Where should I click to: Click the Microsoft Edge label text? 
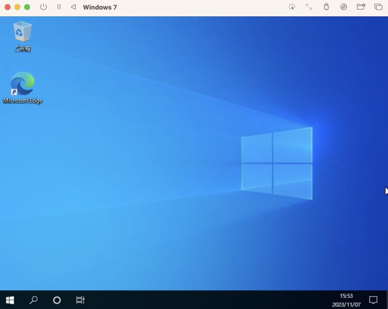(23, 100)
